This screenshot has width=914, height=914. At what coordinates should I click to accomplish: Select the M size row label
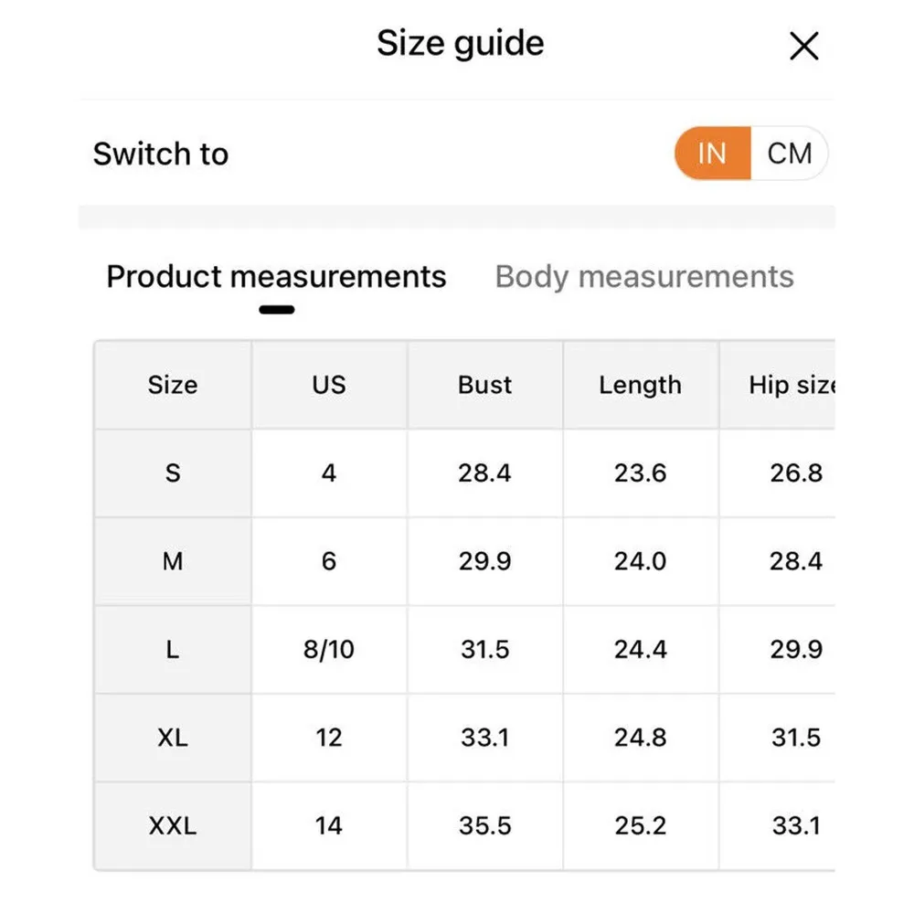pyautogui.click(x=173, y=561)
